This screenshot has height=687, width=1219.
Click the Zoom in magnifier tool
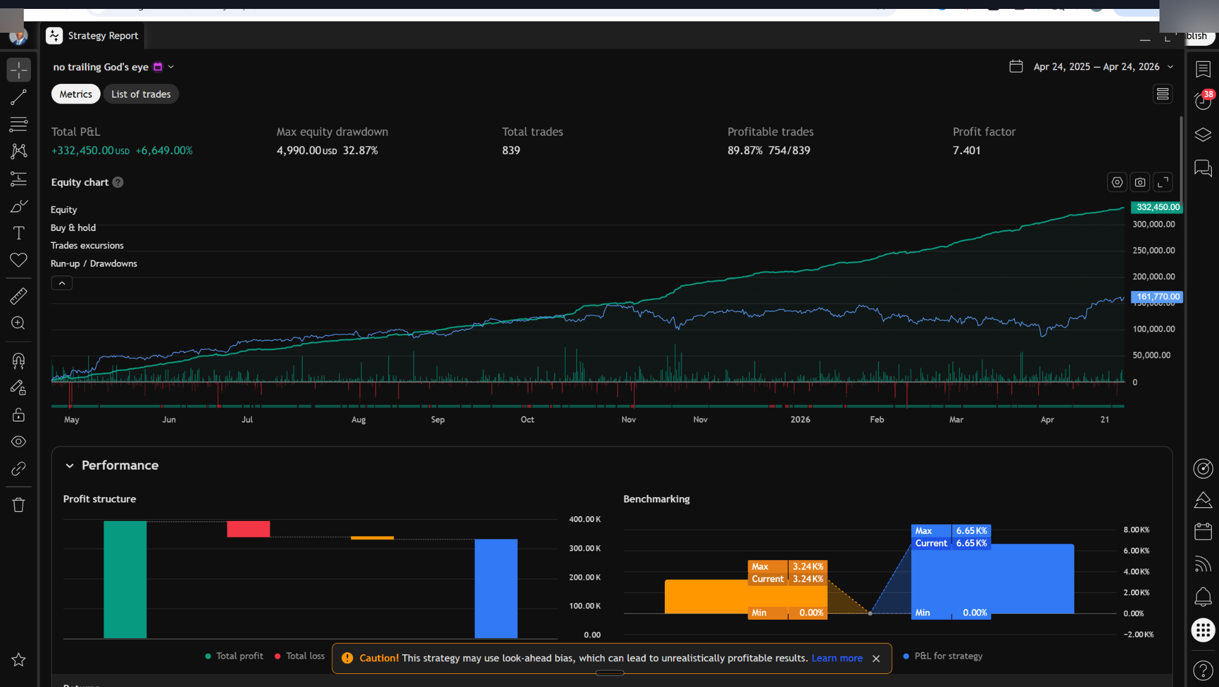pos(18,323)
